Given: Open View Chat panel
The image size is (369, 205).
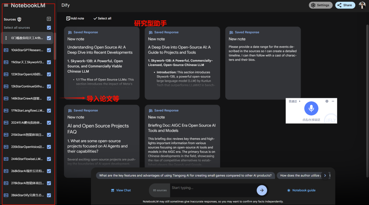Looking at the screenshot, I should [121, 190].
